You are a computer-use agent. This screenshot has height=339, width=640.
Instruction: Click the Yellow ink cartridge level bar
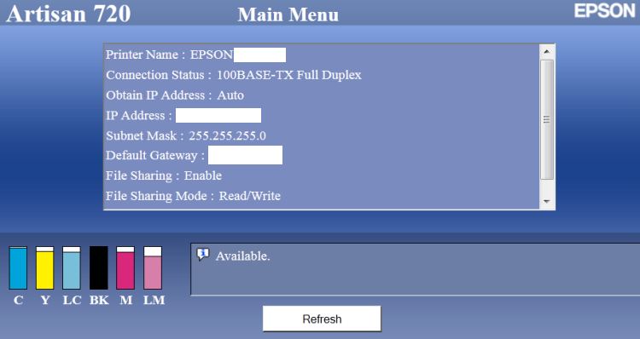tap(45, 267)
